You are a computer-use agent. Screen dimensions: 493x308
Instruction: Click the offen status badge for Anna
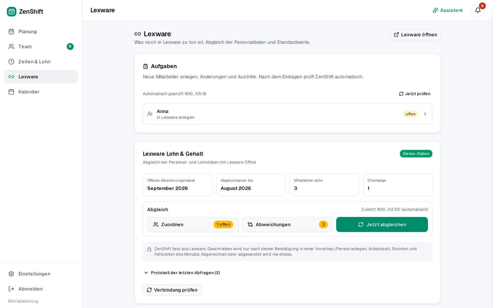click(410, 114)
